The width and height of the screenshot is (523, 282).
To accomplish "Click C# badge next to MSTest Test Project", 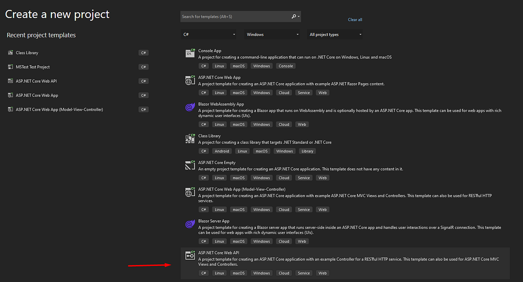I will tap(143, 67).
